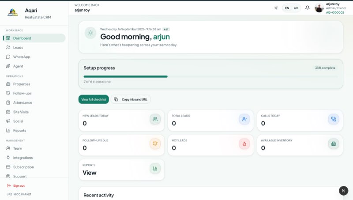Click the Team users icon

(x=8, y=148)
